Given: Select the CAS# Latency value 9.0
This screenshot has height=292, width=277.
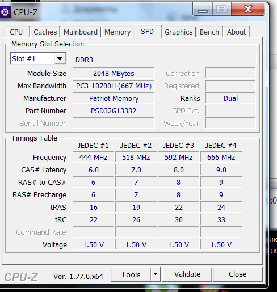Looking at the screenshot, I should click(221, 170).
